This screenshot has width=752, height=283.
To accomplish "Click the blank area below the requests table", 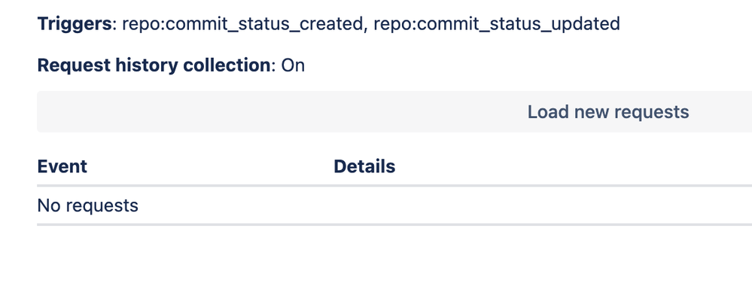I will coord(394,254).
